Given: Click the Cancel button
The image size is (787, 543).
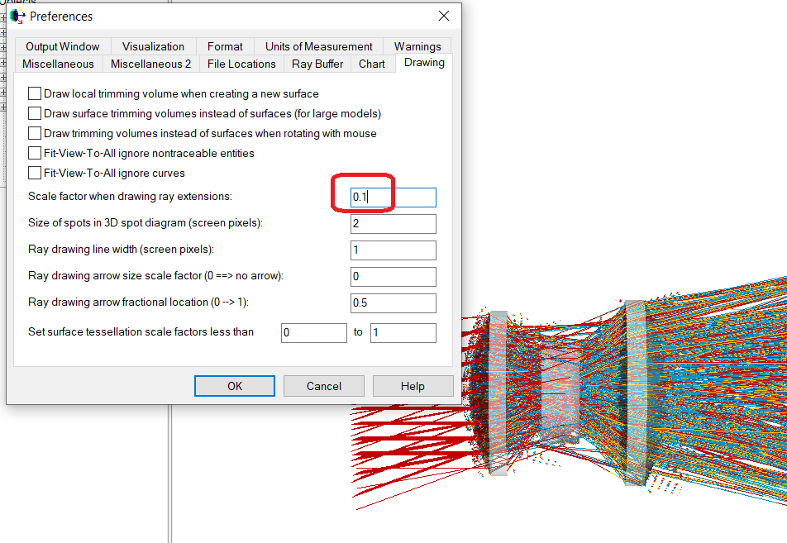Looking at the screenshot, I should click(x=324, y=386).
